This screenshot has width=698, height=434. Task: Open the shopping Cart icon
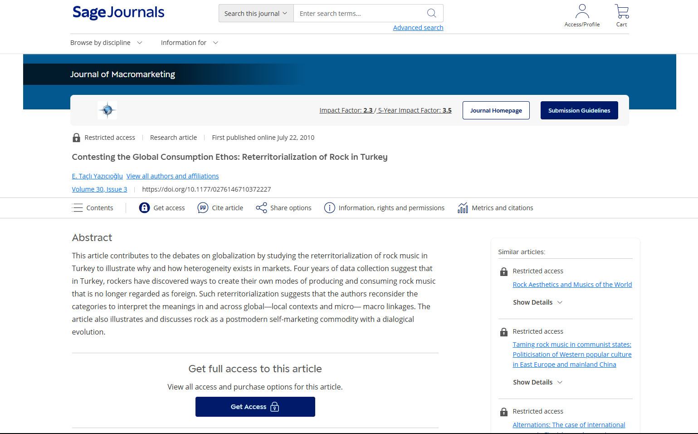pos(621,11)
